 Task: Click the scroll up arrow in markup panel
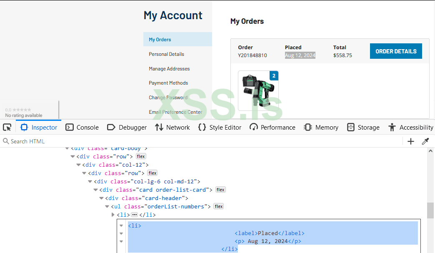pos(430,151)
